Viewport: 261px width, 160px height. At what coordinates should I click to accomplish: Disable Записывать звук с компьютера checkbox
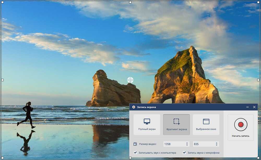135,153
